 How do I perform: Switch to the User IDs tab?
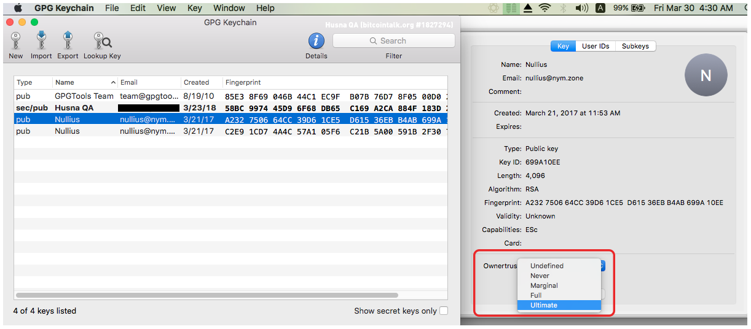(596, 46)
